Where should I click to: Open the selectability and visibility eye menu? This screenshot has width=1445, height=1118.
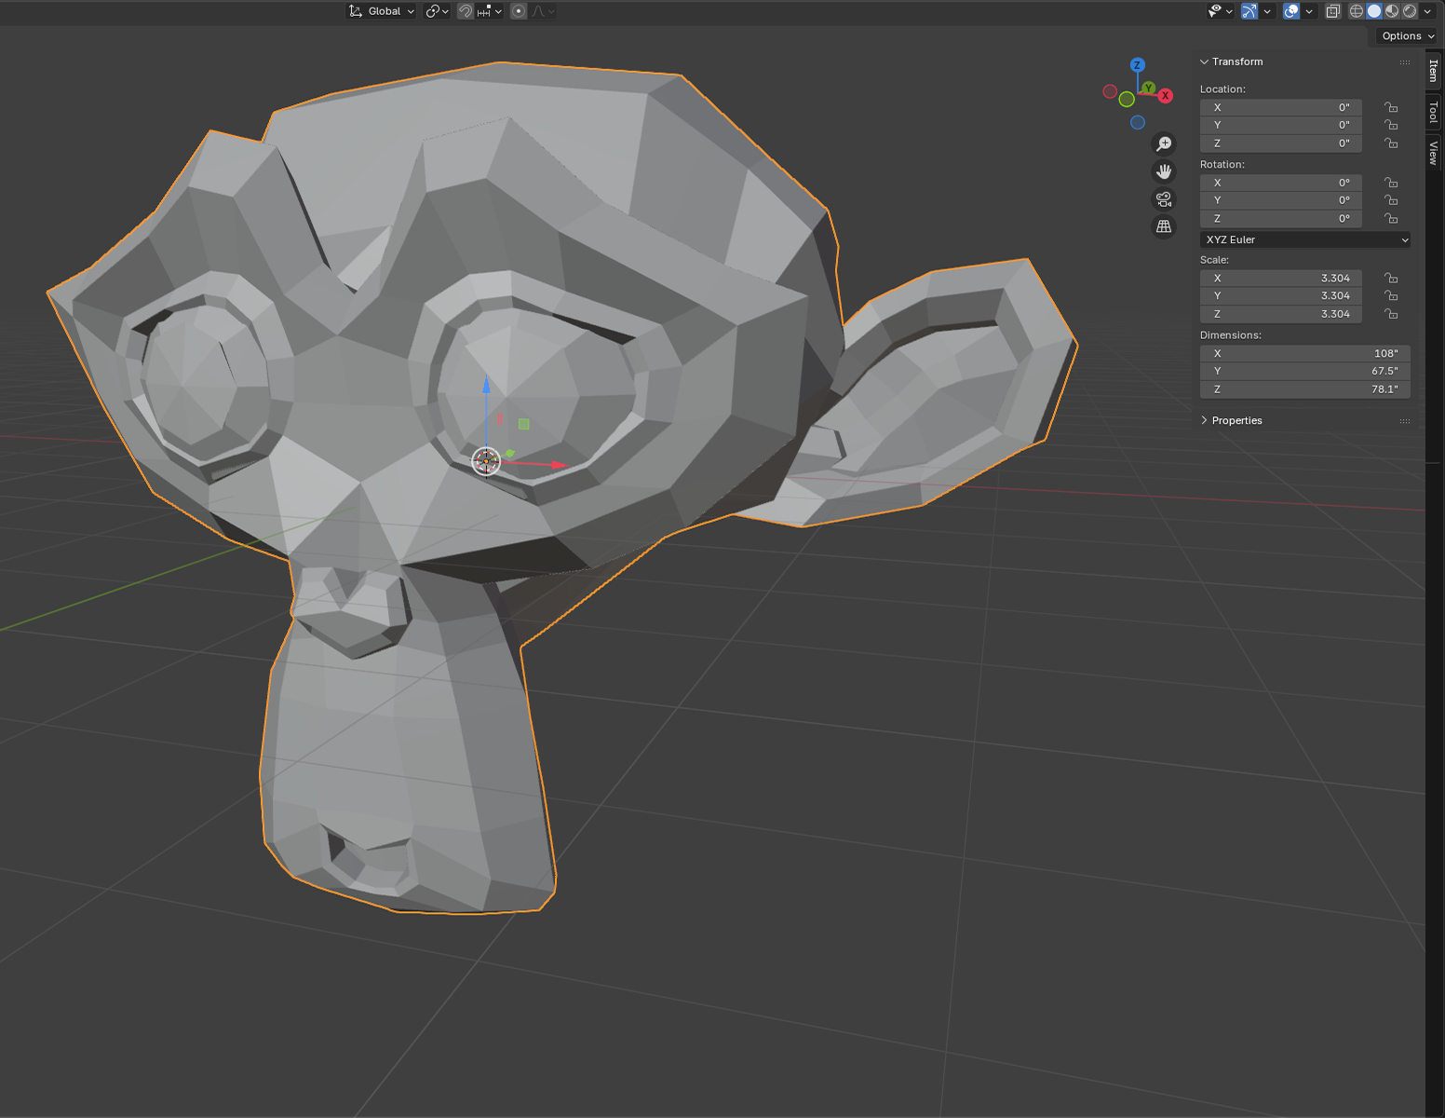1220,11
